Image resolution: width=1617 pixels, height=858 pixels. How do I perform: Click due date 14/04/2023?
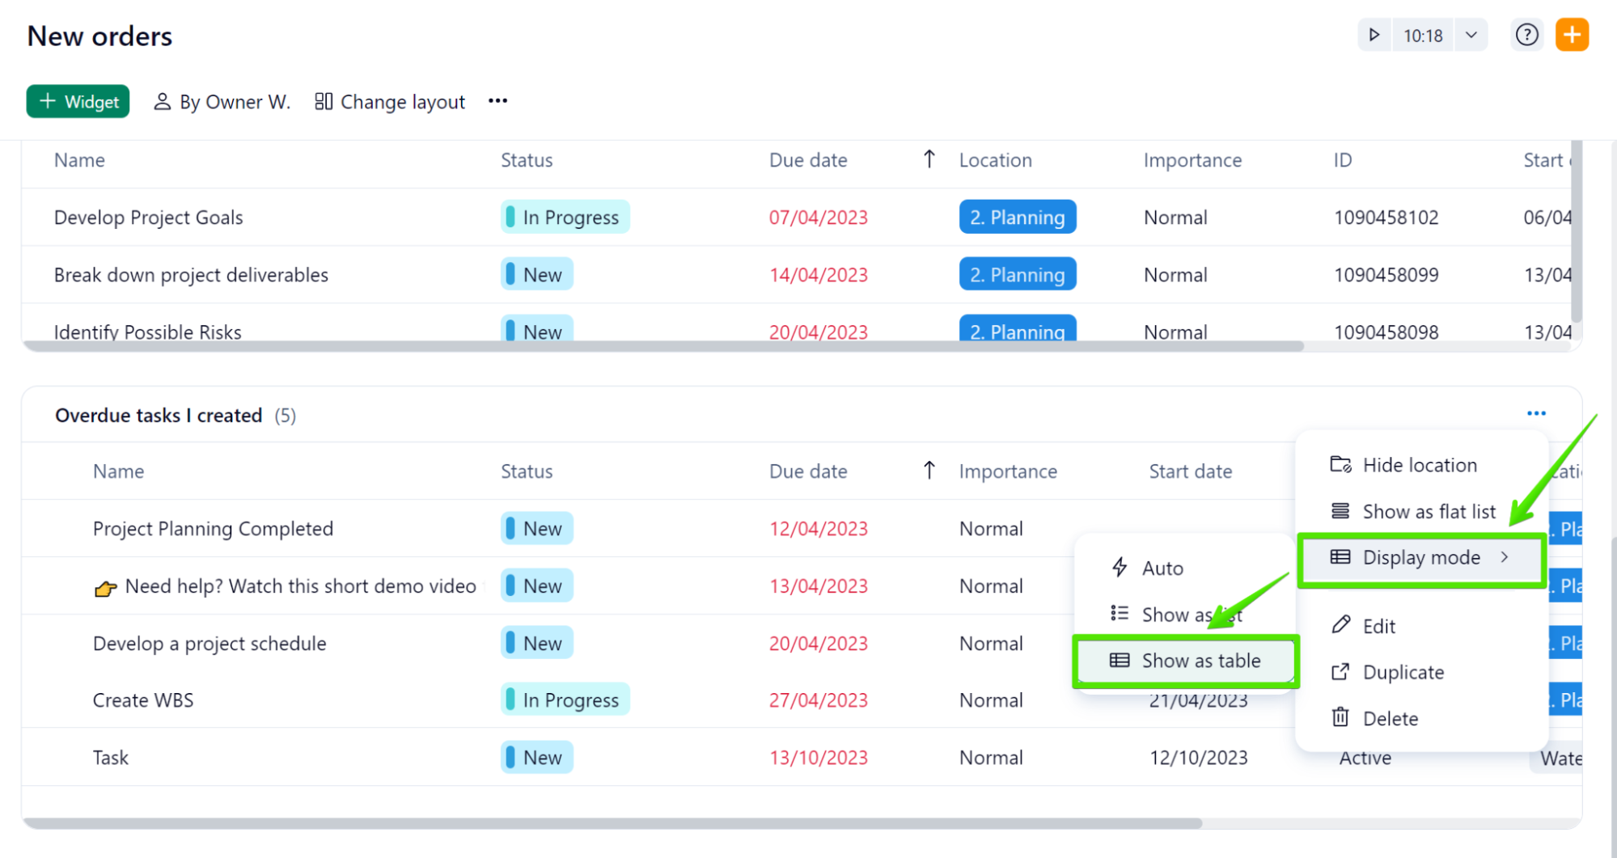819,275
